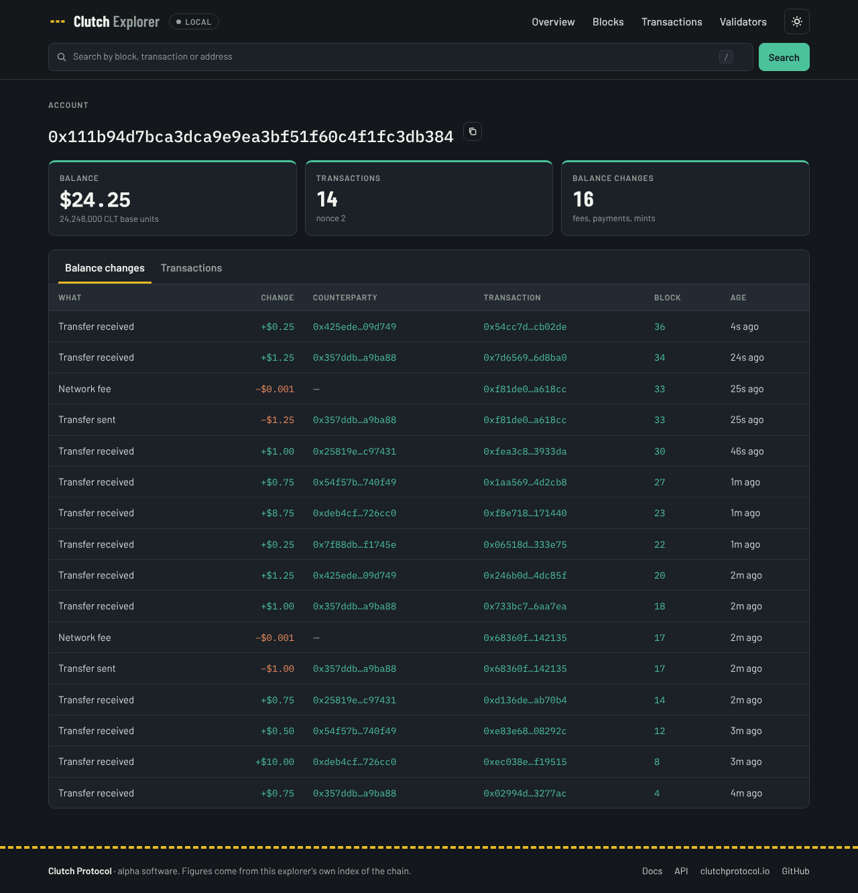Open the Transactions nav item in header
The width and height of the screenshot is (858, 893).
(x=672, y=22)
